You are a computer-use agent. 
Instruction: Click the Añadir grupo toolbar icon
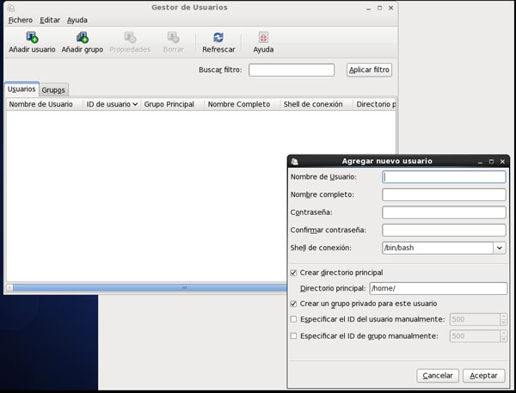coord(83,37)
